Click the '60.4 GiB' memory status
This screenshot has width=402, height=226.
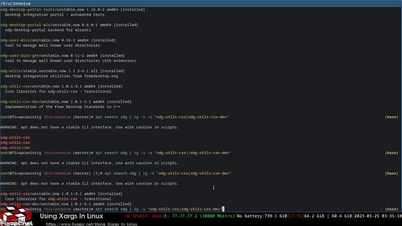pos(342,216)
